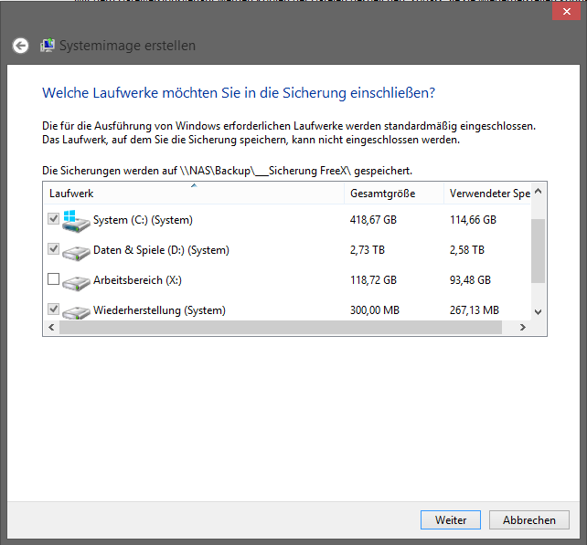Screen dimensions: 587x545
Task: Click the vertical scrollbar thumb
Action: click(539, 251)
